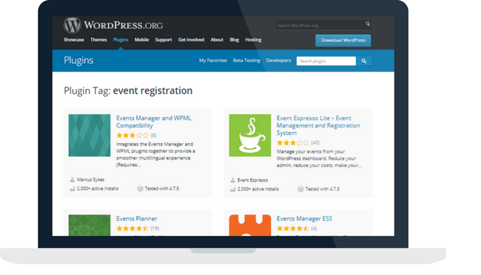Click WordPress icon in Events Manager WPML card
The image size is (481, 275).
[x=140, y=189]
